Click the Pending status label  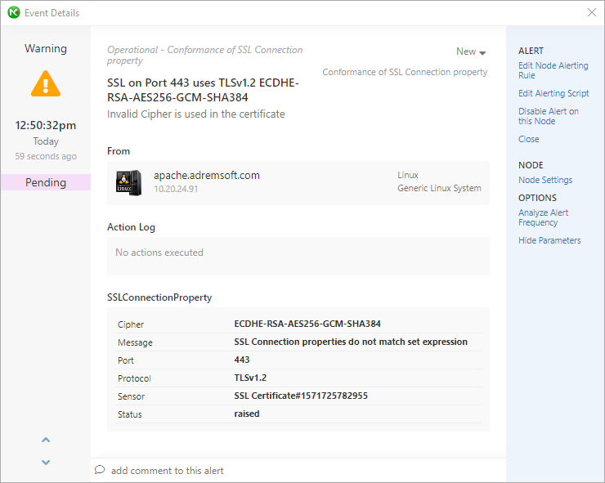click(46, 182)
